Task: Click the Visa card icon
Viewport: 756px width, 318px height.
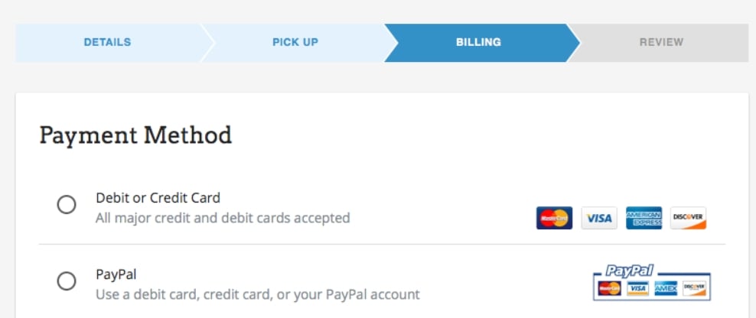Action: (599, 218)
